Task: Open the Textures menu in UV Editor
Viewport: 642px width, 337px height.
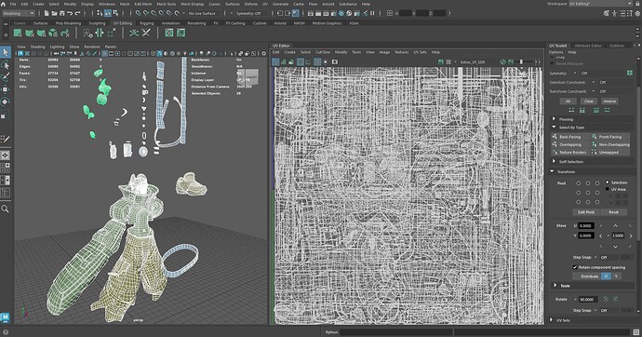Action: click(x=401, y=52)
